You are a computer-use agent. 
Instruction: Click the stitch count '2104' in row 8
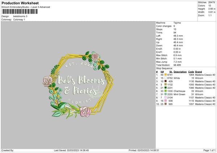(x=170, y=97)
